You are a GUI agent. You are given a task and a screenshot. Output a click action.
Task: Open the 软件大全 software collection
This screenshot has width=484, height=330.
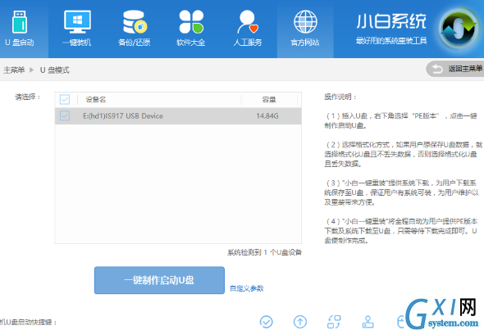point(191,29)
